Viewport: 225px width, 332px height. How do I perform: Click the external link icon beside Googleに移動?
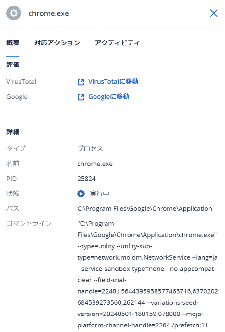(x=81, y=97)
